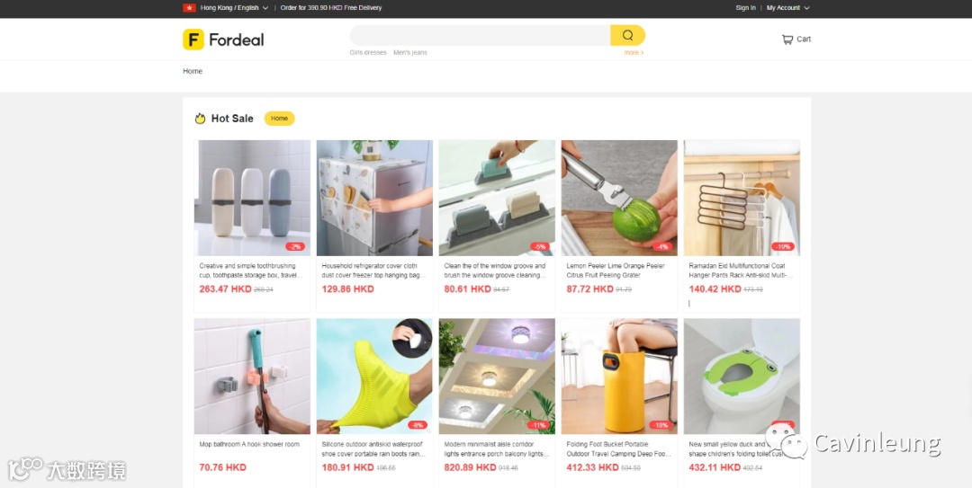972x488 pixels.
Task: Open the refrigerator cover product thumbnail
Action: point(374,198)
